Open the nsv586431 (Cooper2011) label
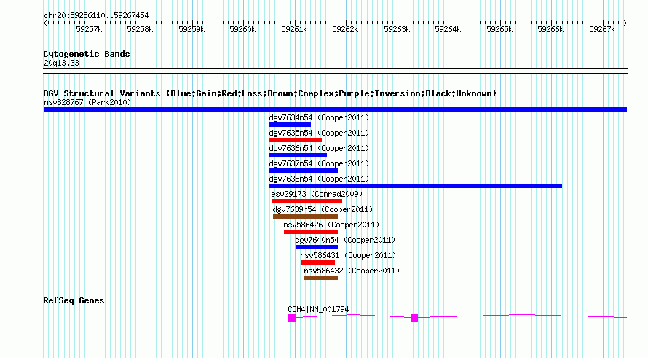This screenshot has width=648, height=358. coord(348,255)
